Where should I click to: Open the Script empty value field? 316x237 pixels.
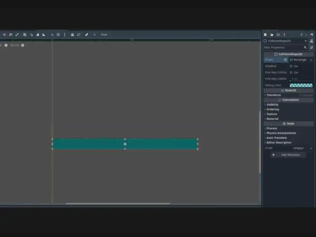click(298, 148)
